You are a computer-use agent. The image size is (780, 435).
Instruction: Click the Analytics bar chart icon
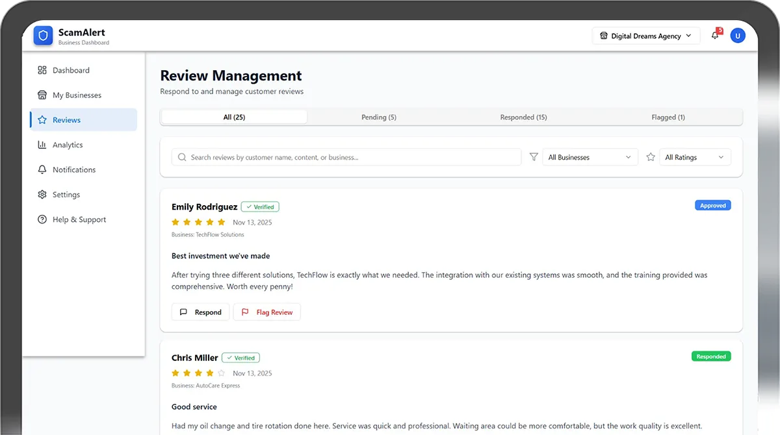tap(42, 145)
